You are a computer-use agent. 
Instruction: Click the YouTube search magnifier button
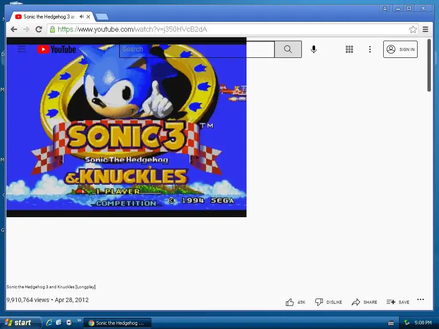tap(288, 49)
